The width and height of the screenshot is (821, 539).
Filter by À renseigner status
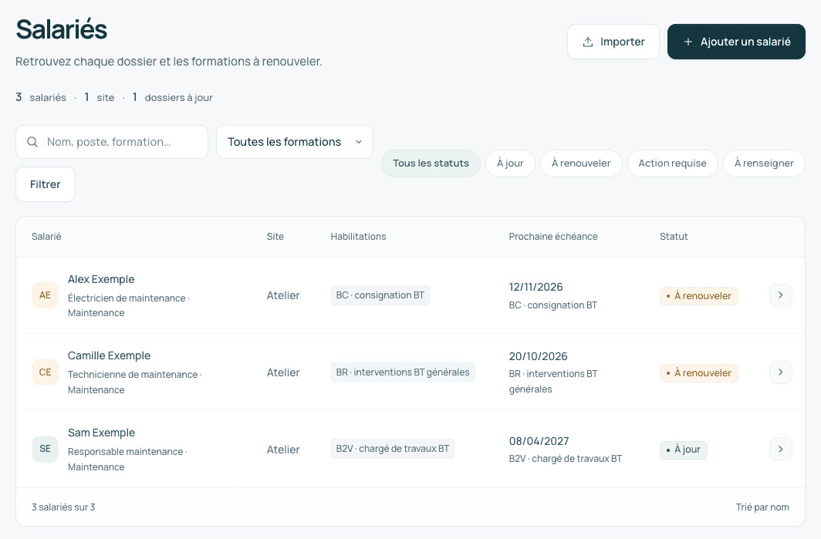pyautogui.click(x=764, y=163)
